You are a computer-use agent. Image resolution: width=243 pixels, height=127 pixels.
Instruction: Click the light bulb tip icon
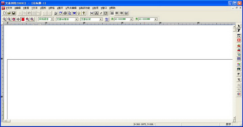pos(79,13)
